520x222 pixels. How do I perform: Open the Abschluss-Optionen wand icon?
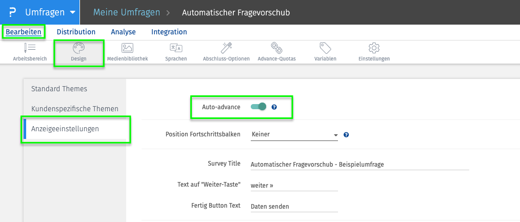coord(226,48)
